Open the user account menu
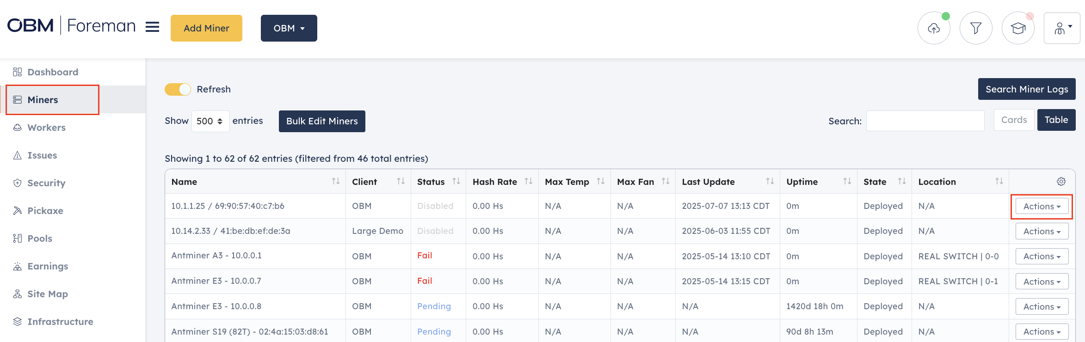 pos(1062,28)
